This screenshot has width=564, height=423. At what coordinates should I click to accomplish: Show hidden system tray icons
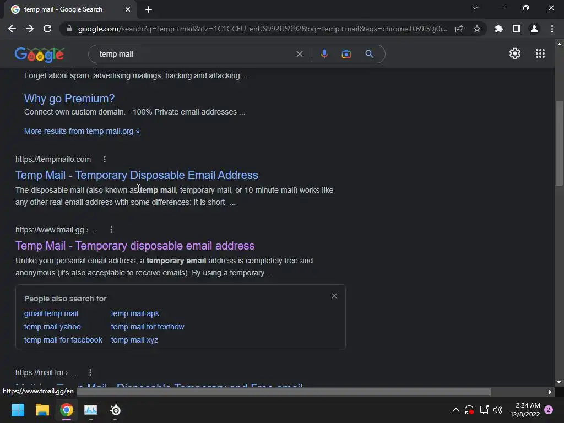click(455, 410)
